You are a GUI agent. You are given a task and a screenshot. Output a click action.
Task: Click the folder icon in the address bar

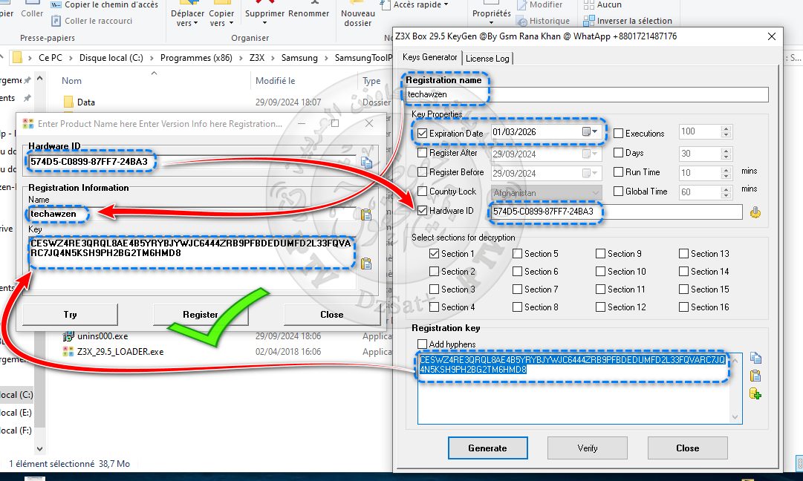point(17,58)
